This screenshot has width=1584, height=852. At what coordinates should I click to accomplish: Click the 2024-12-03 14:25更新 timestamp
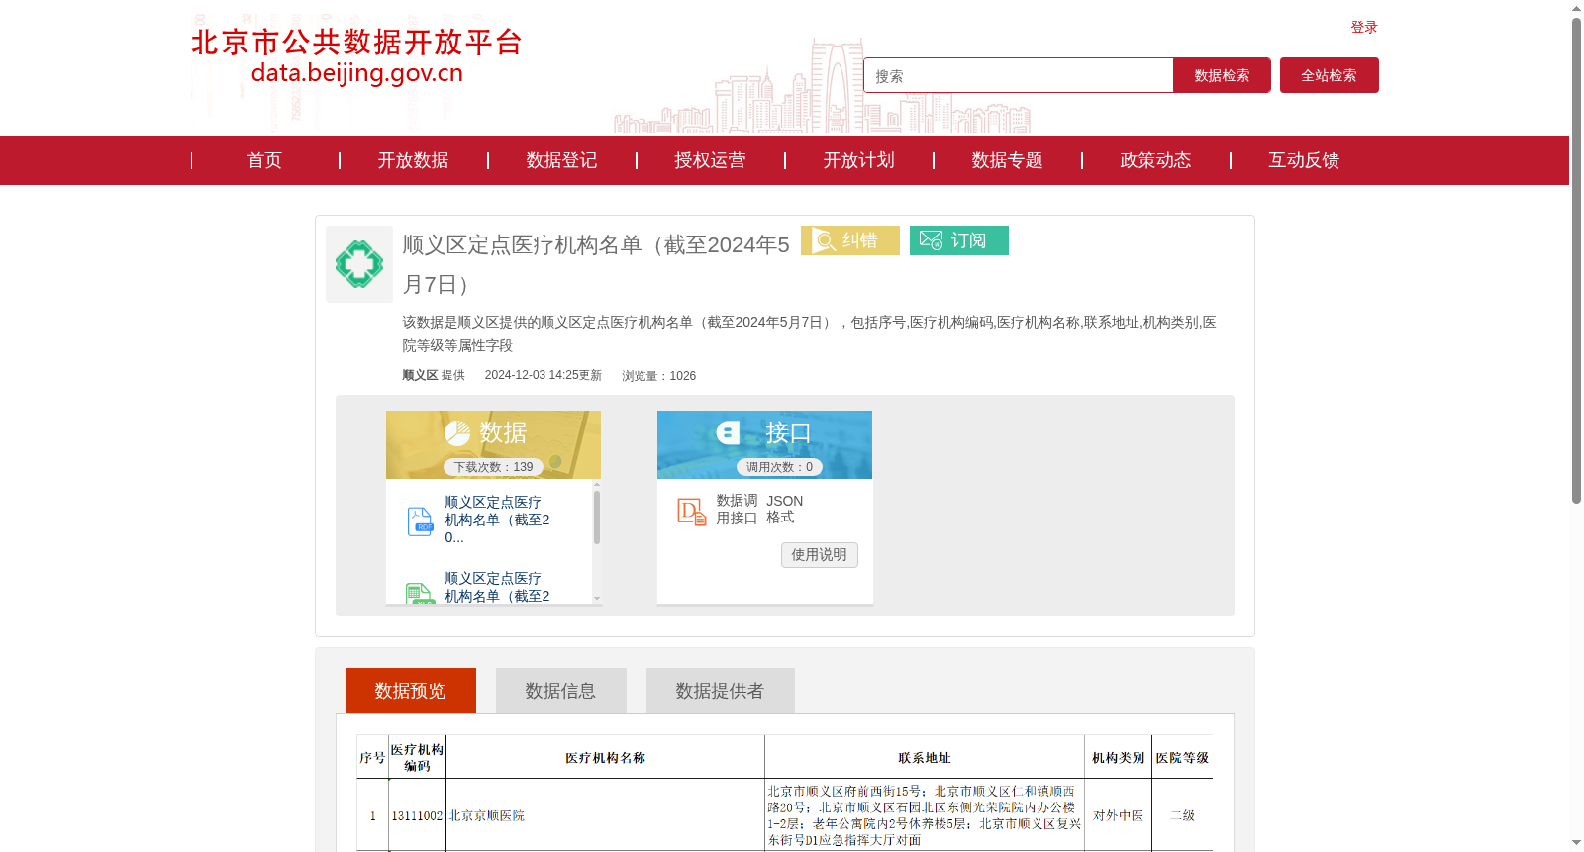pyautogui.click(x=544, y=375)
